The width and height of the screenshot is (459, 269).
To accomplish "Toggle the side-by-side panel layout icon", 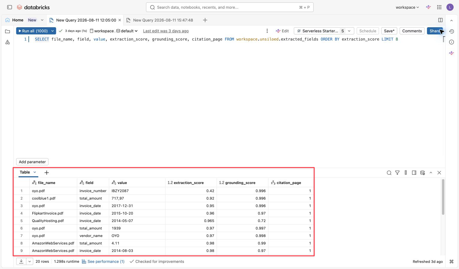I will 440,20.
